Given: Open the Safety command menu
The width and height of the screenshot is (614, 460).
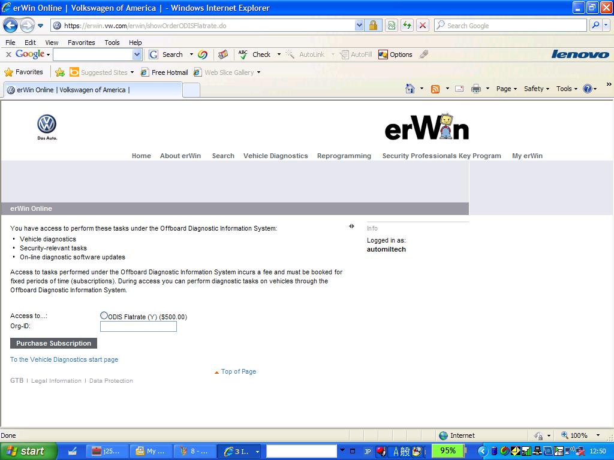Looking at the screenshot, I should [537, 89].
